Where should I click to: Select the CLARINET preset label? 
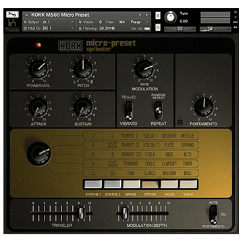[x=169, y=164]
